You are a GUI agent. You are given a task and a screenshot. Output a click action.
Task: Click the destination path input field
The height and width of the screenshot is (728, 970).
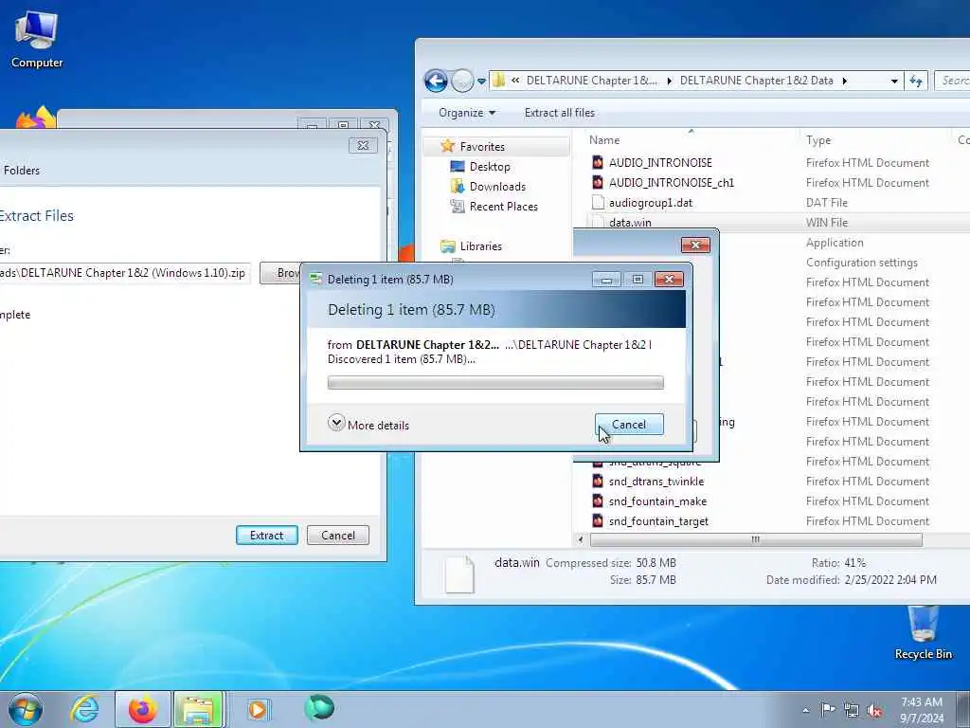(x=124, y=272)
